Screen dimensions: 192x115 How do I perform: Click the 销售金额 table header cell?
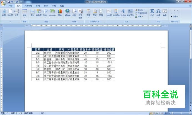(109, 49)
